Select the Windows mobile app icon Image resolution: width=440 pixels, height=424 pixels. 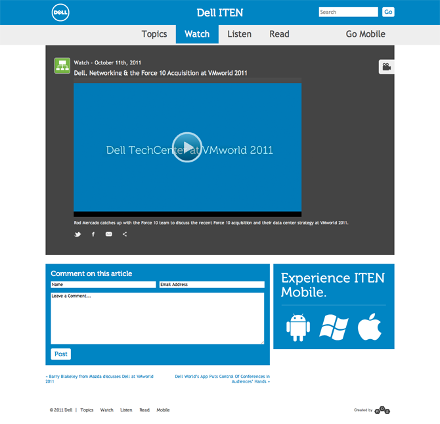334,327
